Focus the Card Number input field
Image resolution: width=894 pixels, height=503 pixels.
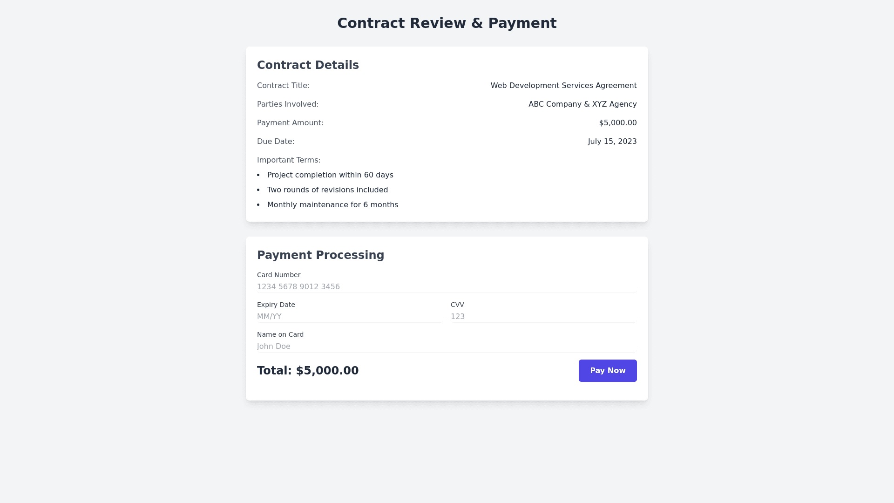pos(446,287)
